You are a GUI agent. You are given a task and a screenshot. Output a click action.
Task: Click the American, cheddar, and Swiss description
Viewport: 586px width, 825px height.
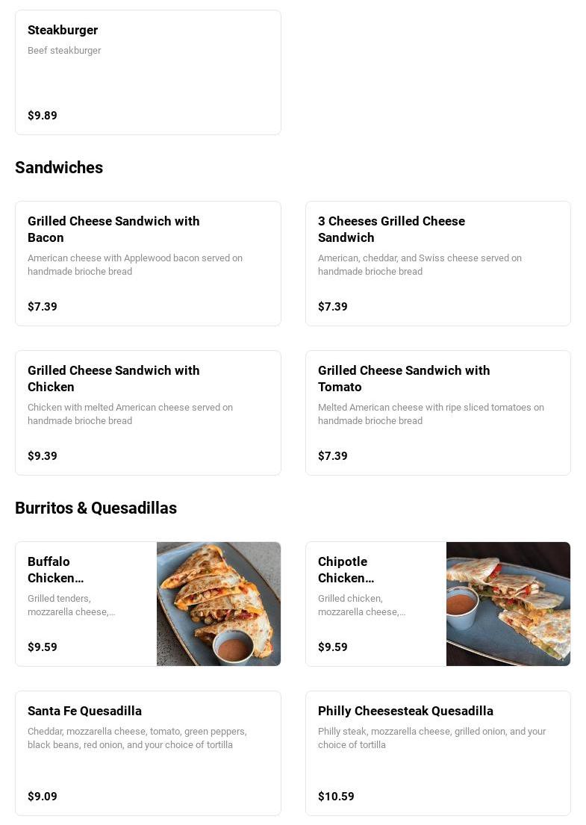point(420,265)
